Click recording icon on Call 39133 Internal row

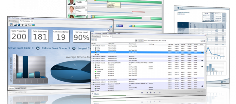(x=202, y=61)
